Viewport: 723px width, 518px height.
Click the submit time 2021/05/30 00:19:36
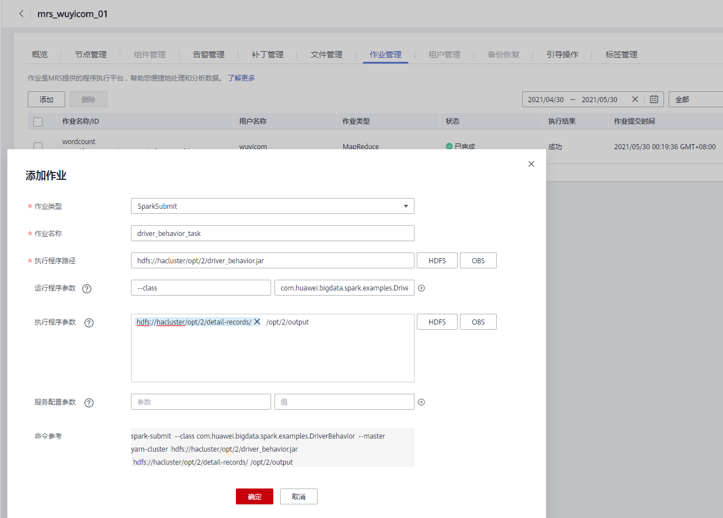coord(665,146)
